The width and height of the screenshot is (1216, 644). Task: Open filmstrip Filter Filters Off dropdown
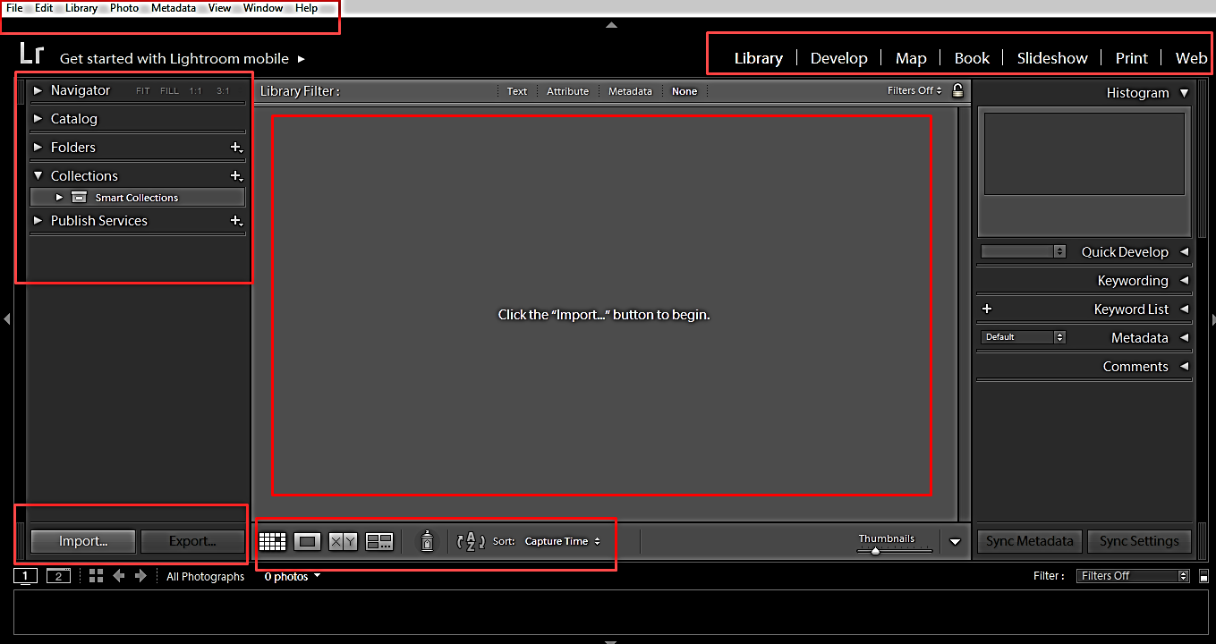[x=1133, y=576]
